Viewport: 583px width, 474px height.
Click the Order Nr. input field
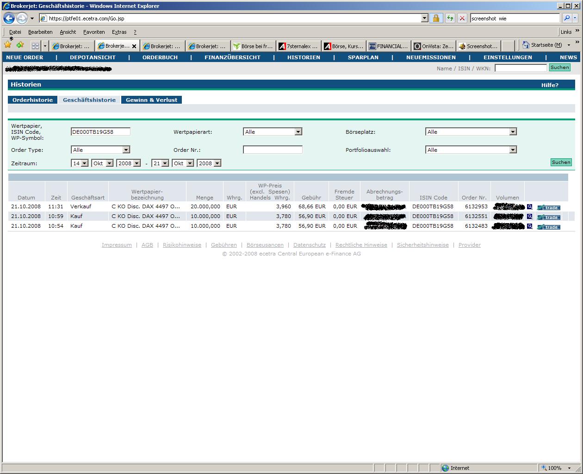point(273,150)
